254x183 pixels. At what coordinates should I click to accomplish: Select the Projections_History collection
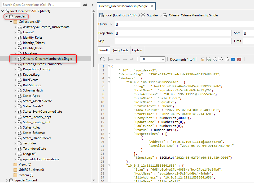point(36,69)
